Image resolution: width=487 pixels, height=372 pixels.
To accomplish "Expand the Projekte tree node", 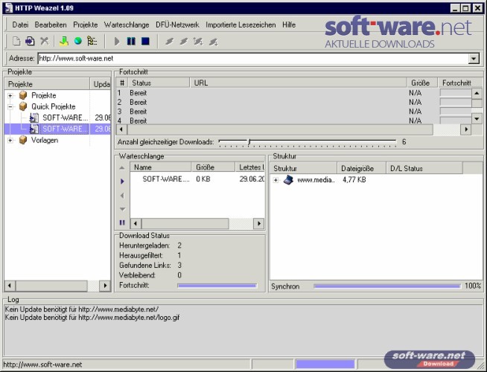I will [10, 95].
